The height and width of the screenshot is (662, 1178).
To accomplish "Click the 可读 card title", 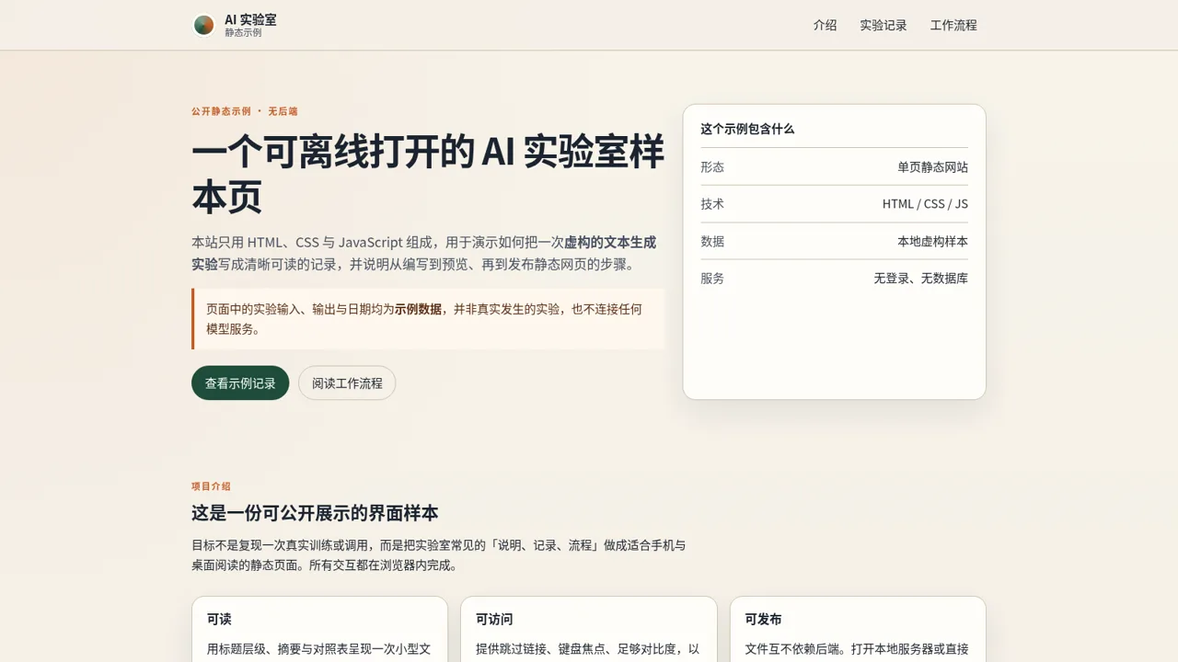I will (219, 619).
